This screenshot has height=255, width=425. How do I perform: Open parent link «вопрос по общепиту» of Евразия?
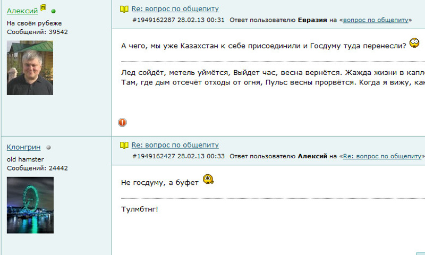click(376, 20)
